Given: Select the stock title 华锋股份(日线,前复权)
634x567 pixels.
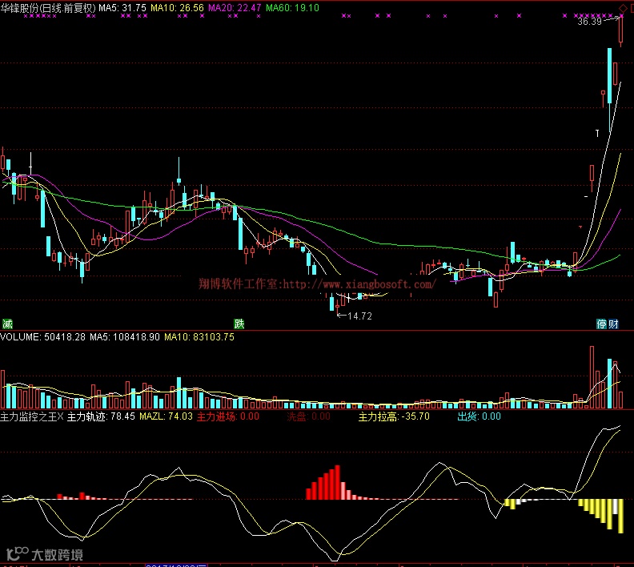Looking at the screenshot, I should 48,8.
